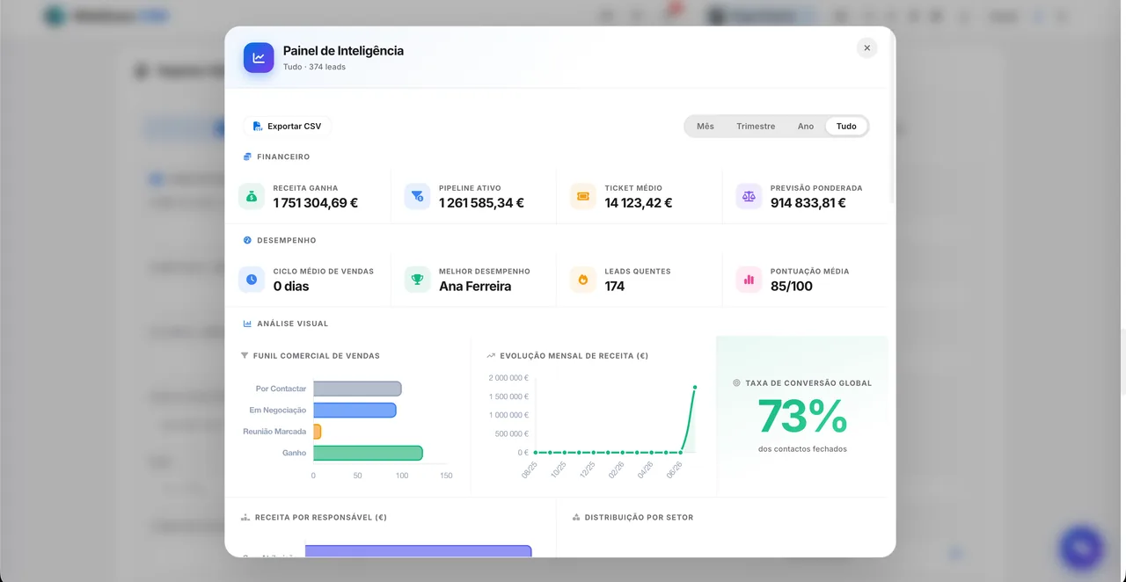Viewport: 1126px width, 582px height.
Task: Click the dialog vertical scrollbar
Action: click(892, 119)
